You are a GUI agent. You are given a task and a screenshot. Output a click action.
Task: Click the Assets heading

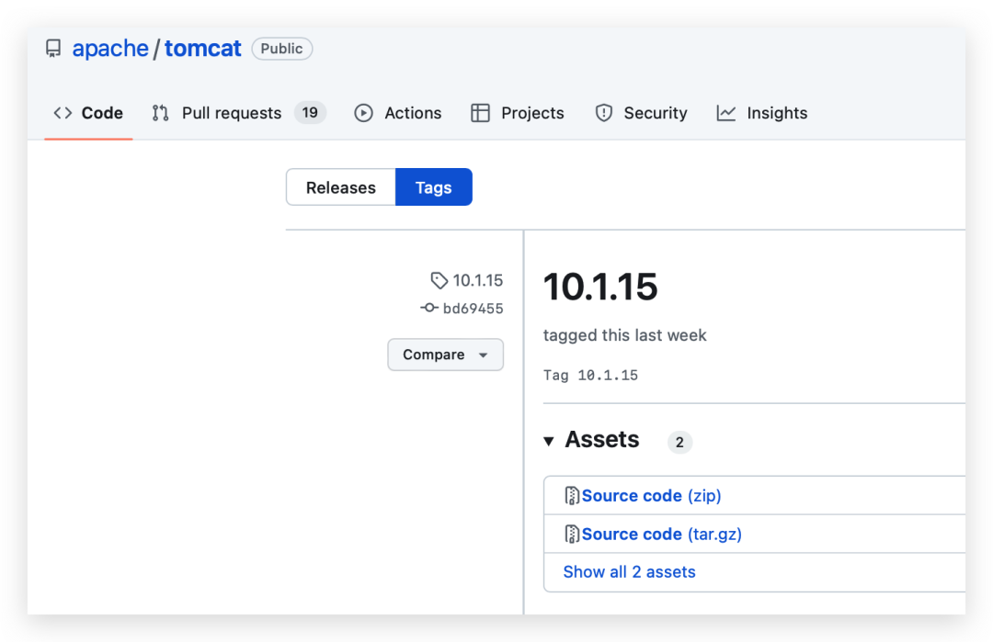coord(601,440)
